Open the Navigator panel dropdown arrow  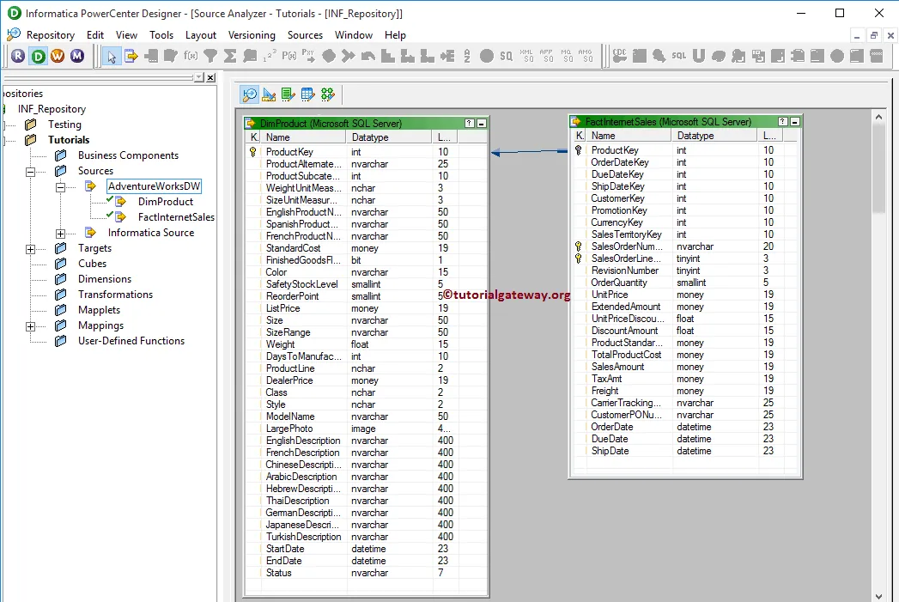199,77
